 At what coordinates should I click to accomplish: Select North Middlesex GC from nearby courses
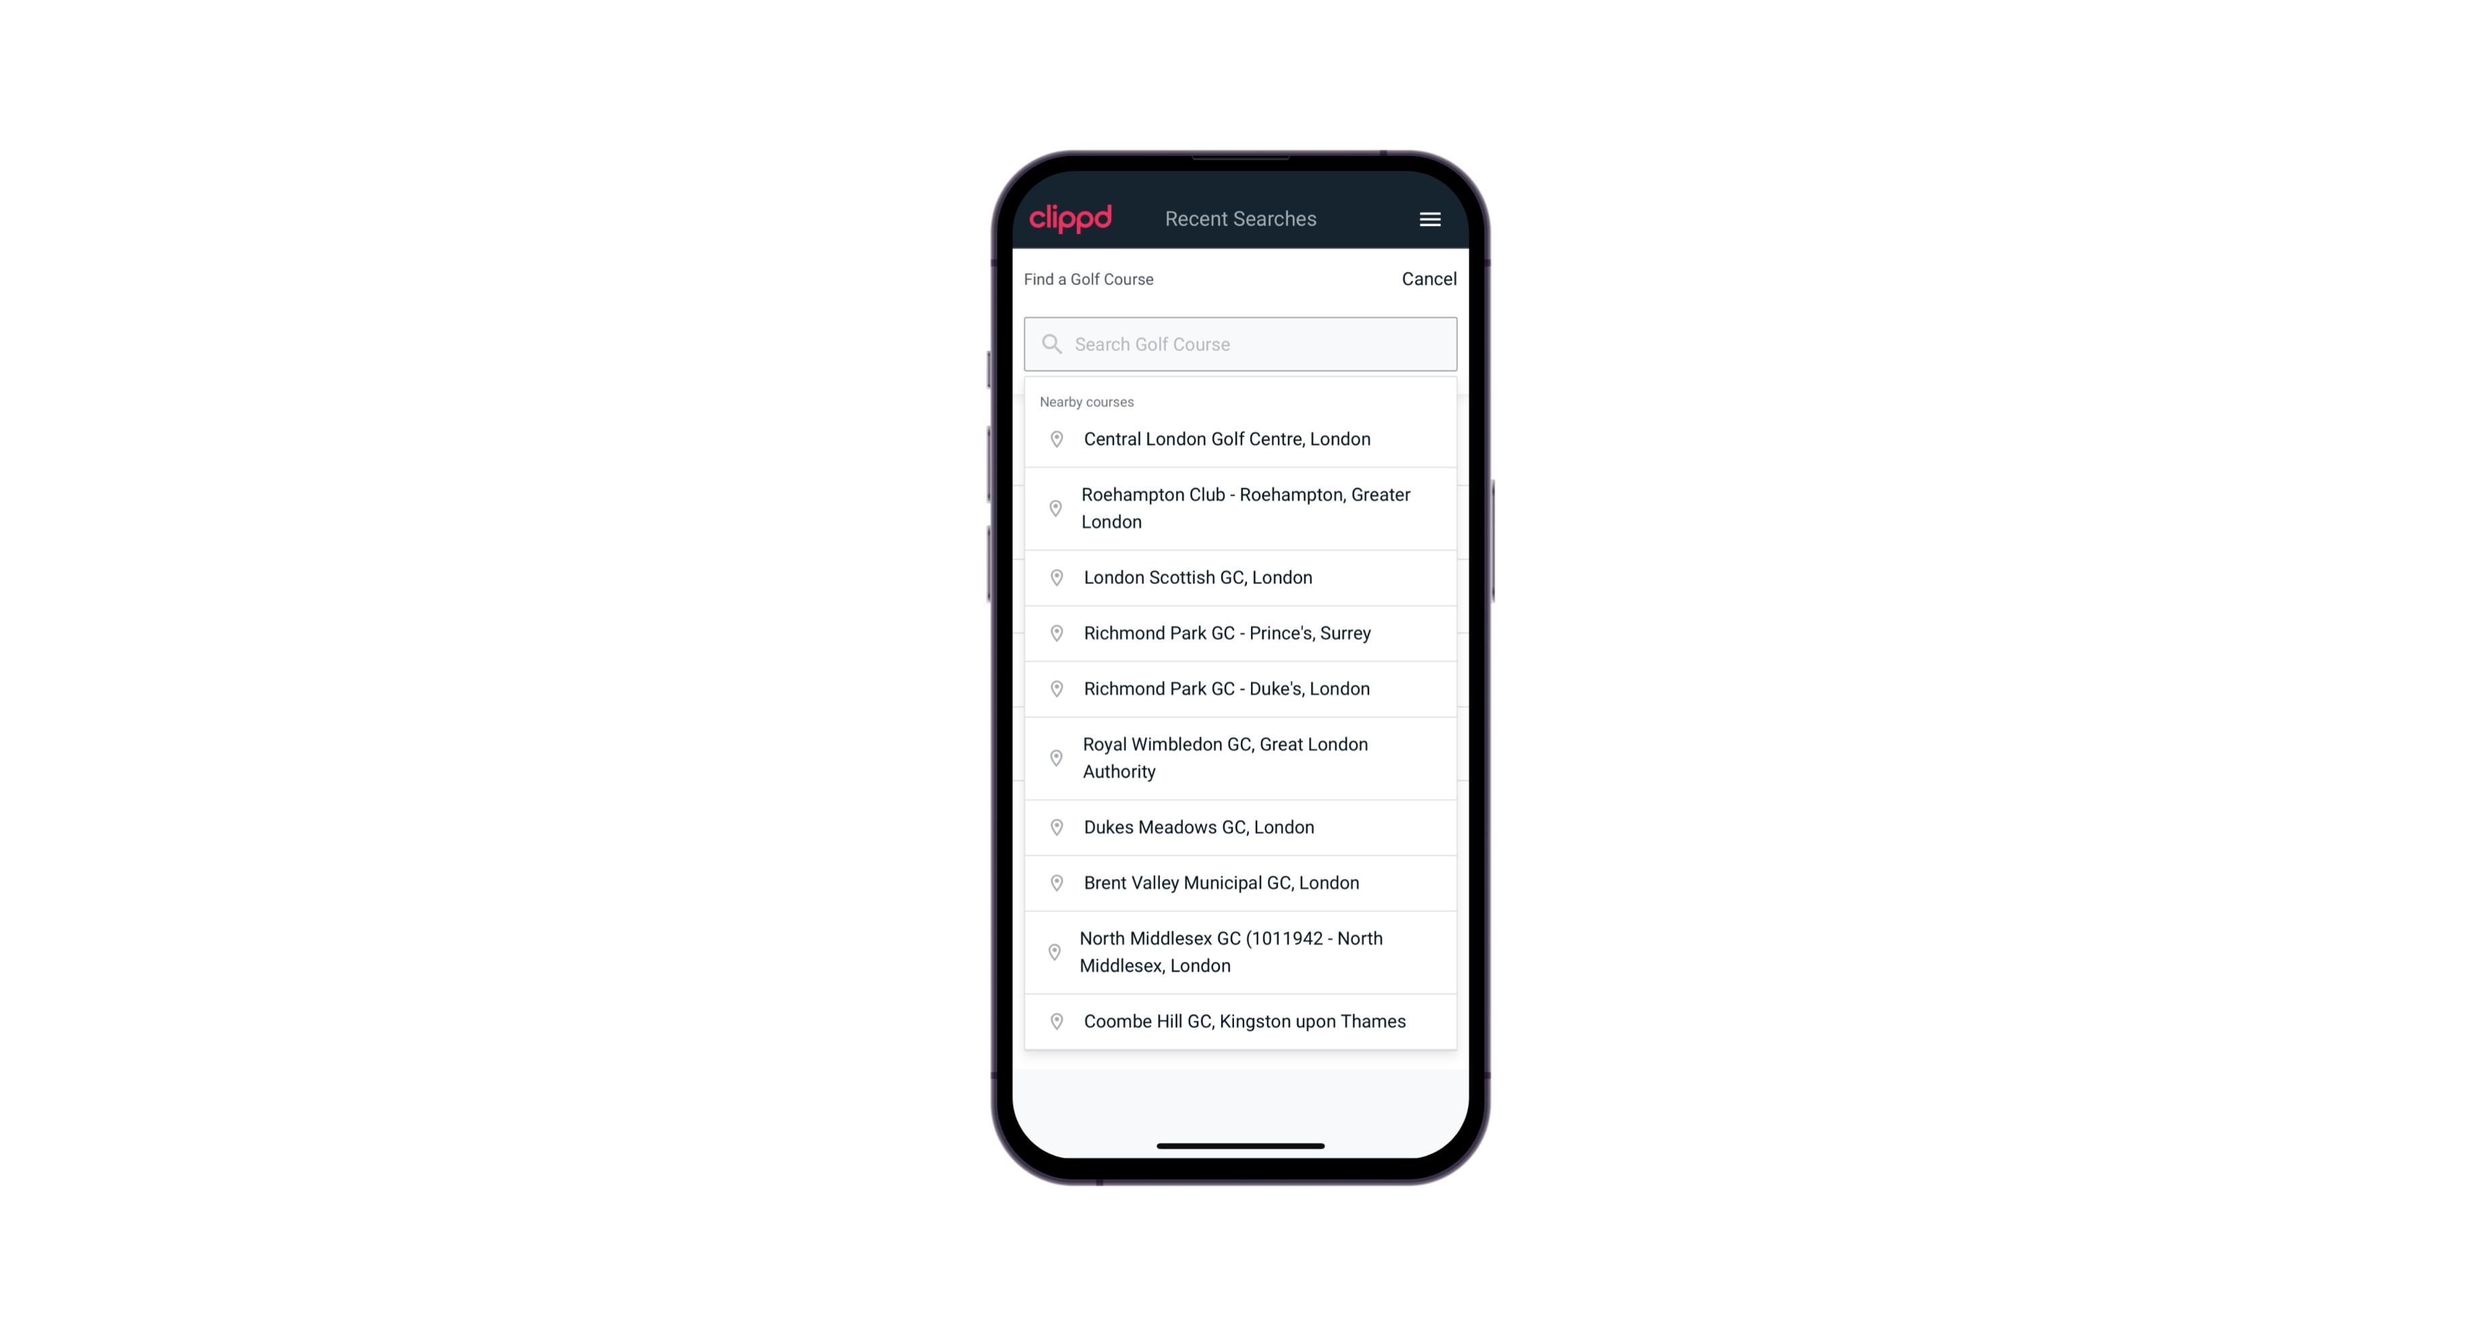coord(1240,951)
